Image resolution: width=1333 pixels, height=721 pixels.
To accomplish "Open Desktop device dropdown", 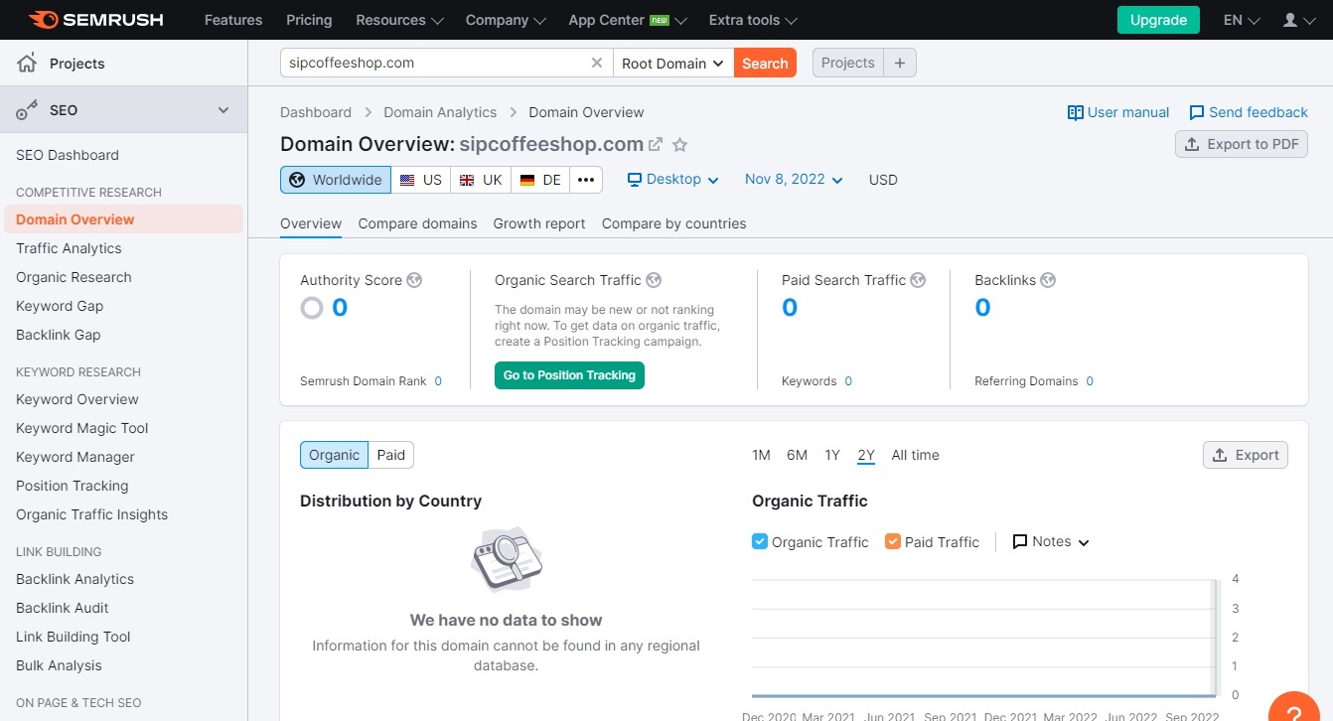I will (672, 180).
